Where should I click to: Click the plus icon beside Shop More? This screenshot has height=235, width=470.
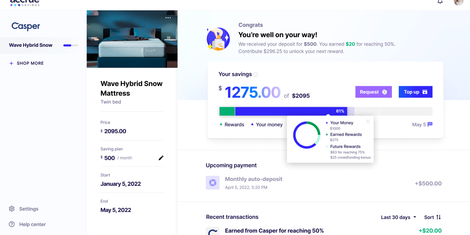[x=11, y=63]
